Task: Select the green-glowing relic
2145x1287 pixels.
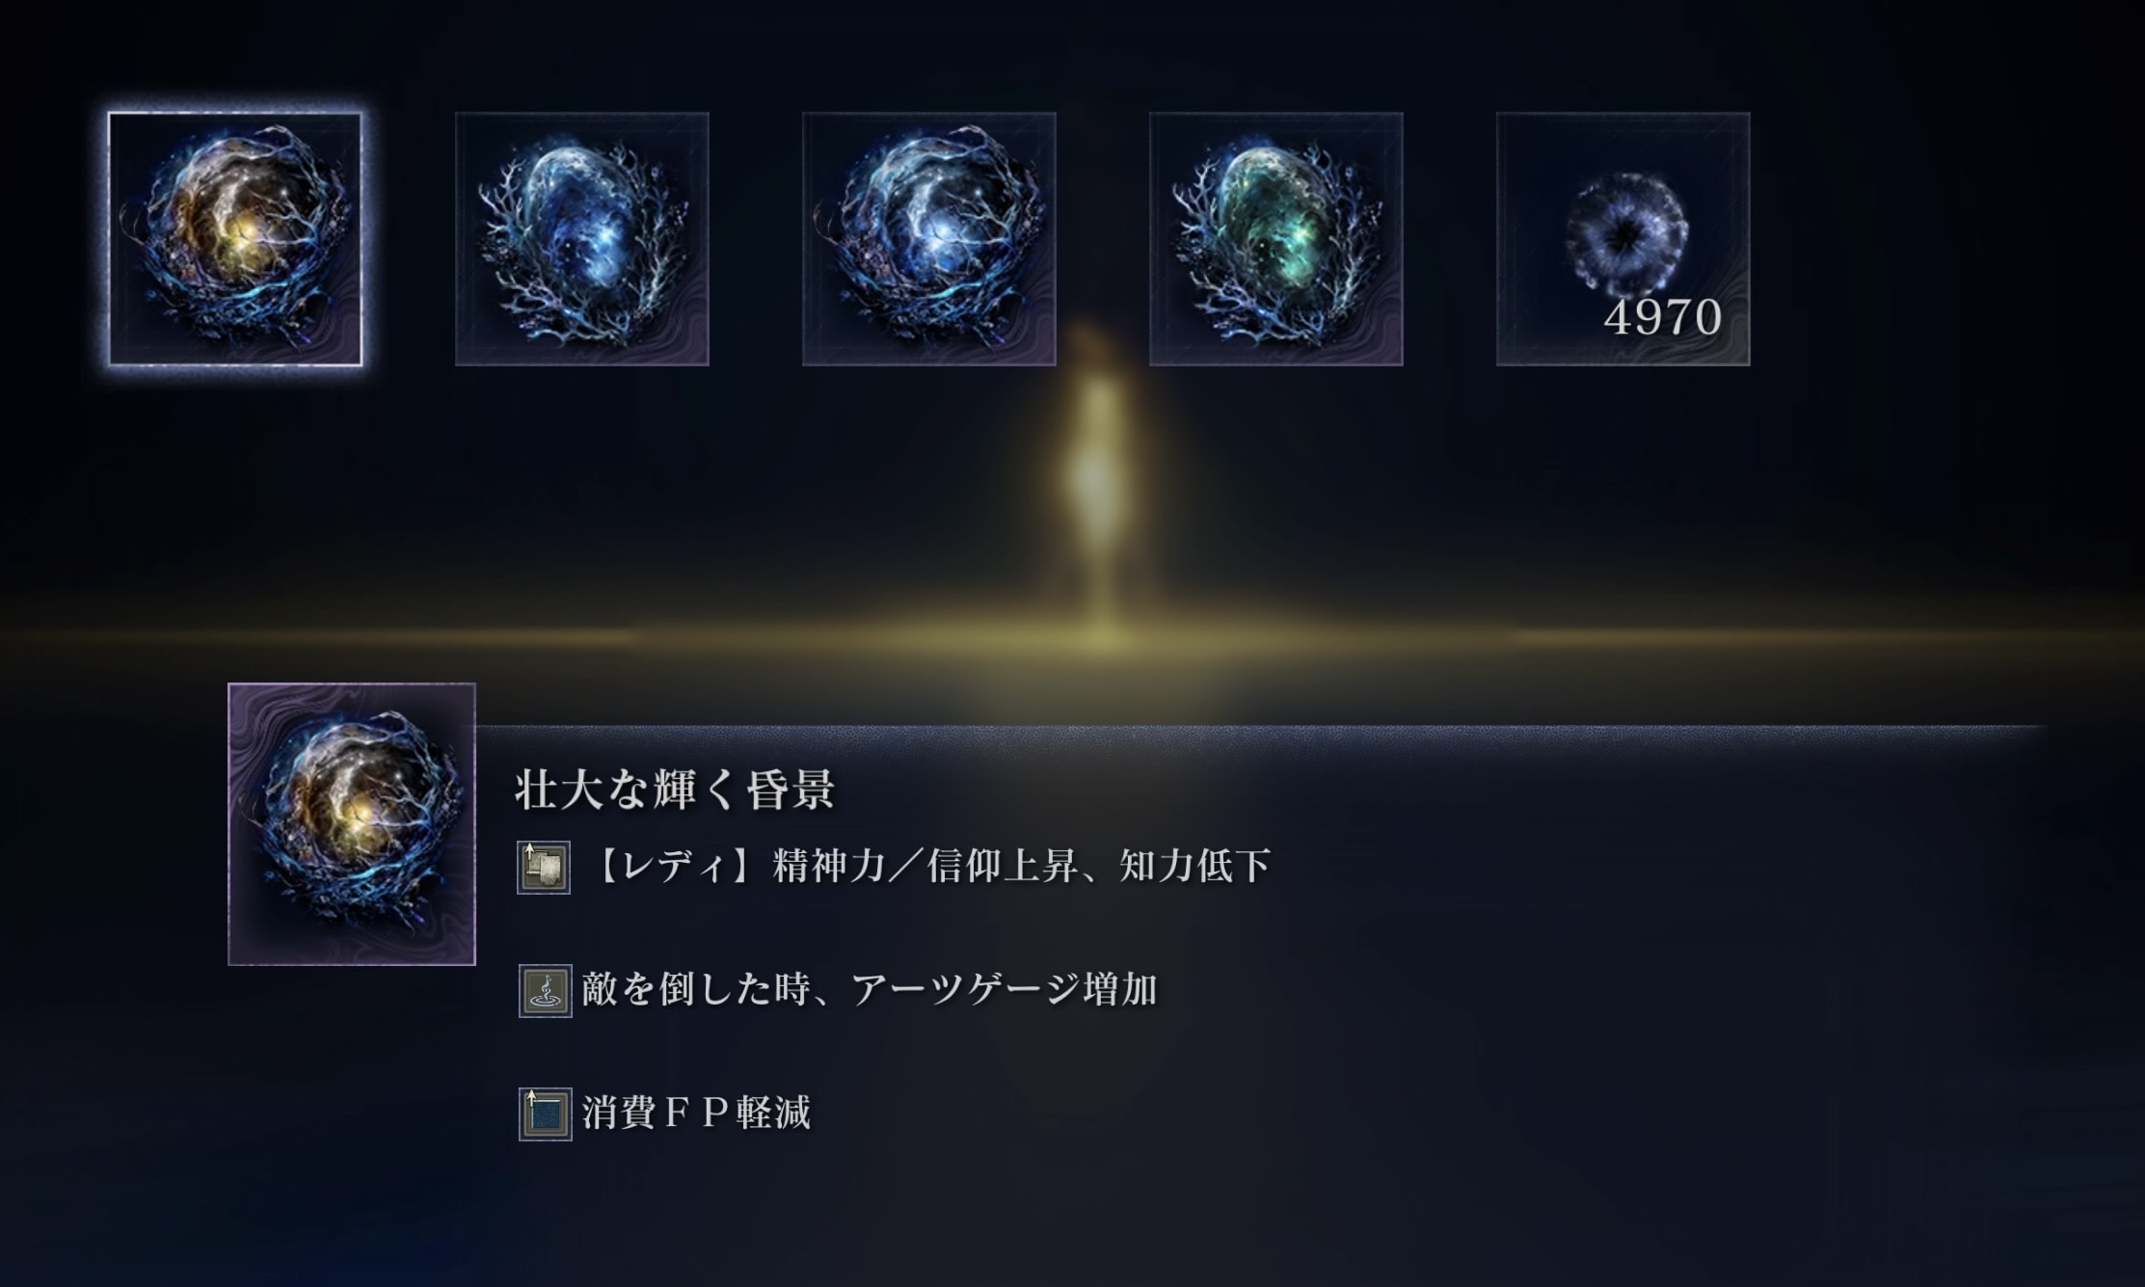Action: point(1276,239)
